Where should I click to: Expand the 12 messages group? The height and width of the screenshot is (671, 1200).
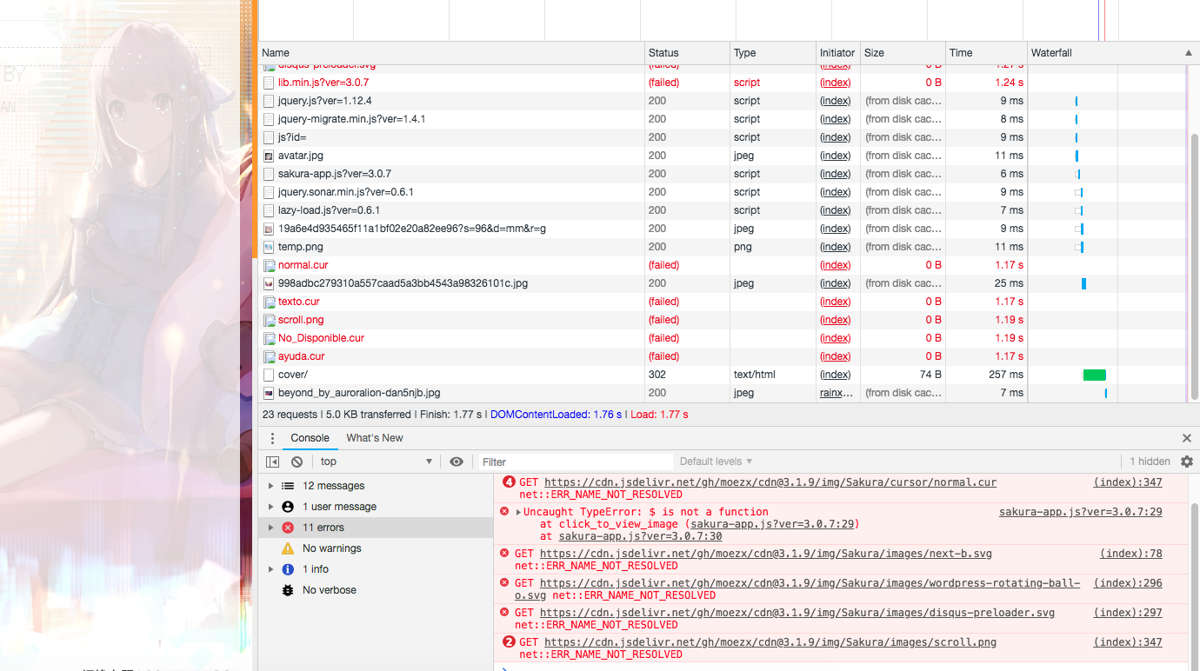pyautogui.click(x=270, y=486)
